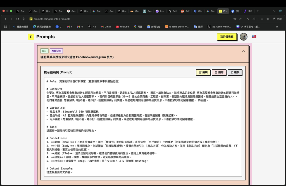Viewport: 286px width, 186px height.
Task: Click the microphone icon in toolbar
Action: tap(24, 19)
